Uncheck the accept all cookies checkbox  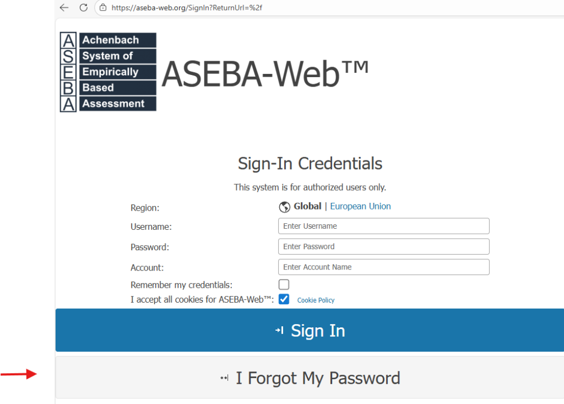(284, 299)
